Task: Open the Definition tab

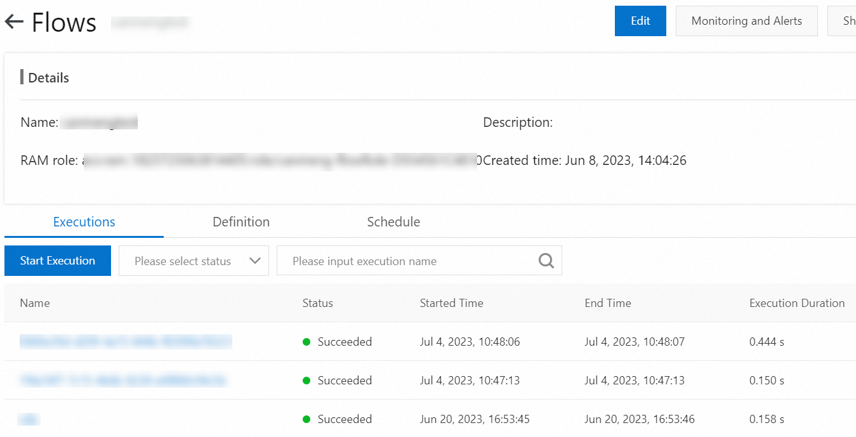Action: coord(241,221)
